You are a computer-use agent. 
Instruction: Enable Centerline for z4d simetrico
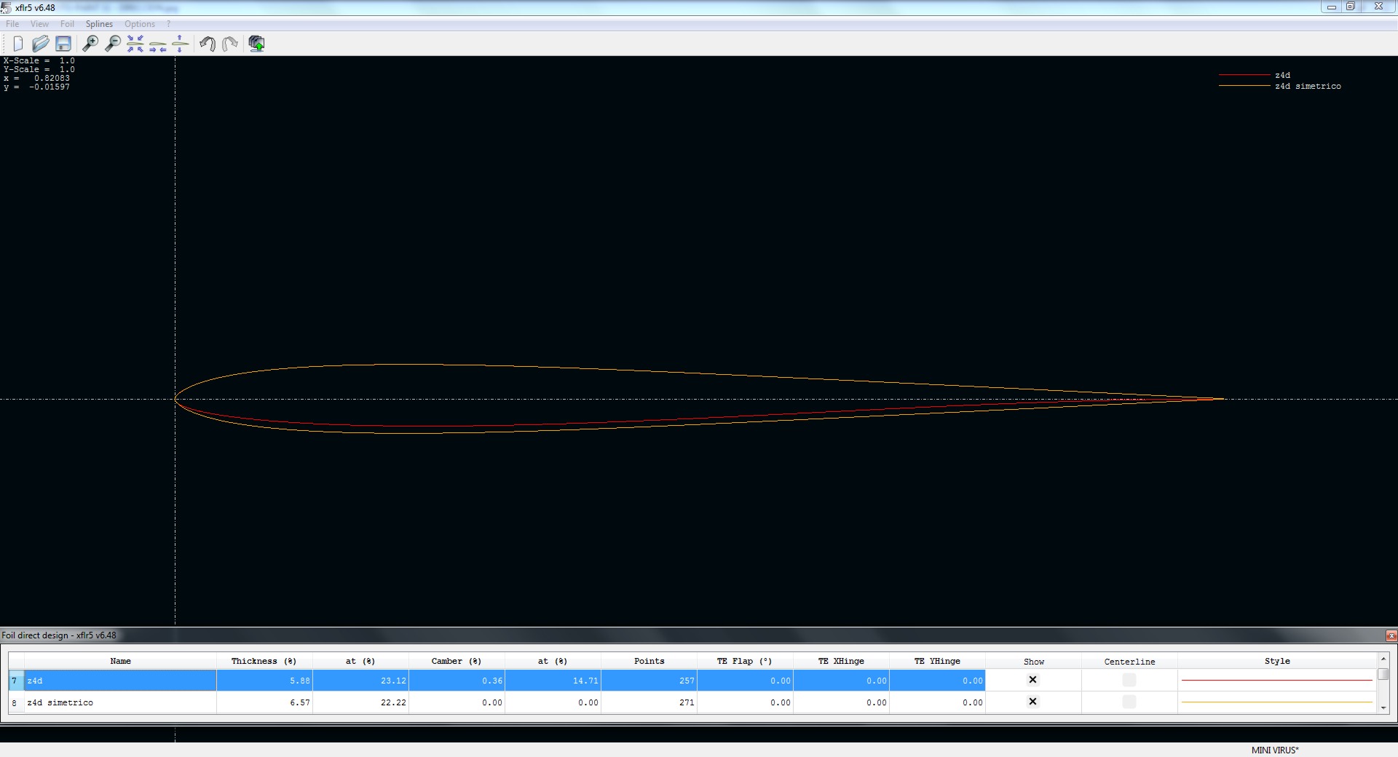(x=1129, y=702)
